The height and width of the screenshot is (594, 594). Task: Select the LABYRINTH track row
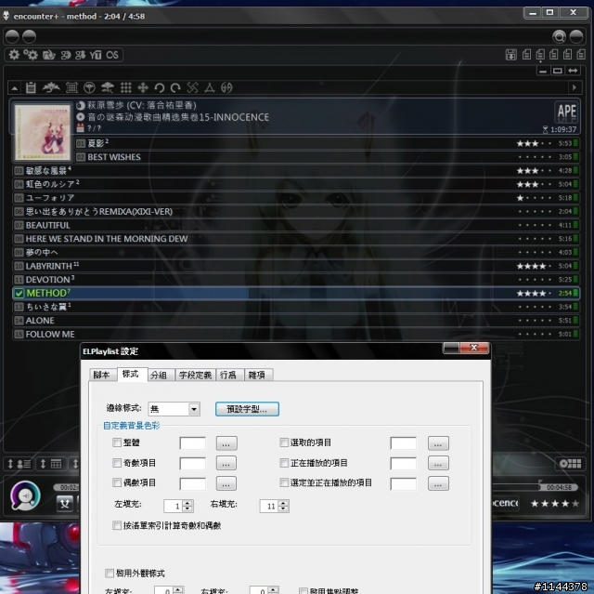click(x=296, y=266)
